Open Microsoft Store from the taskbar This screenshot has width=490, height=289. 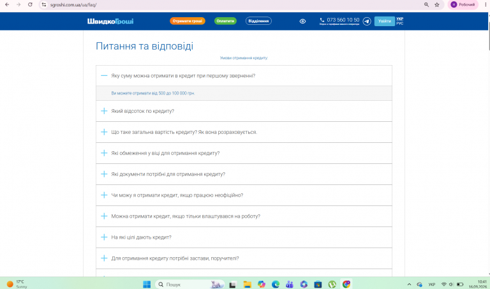(318, 285)
